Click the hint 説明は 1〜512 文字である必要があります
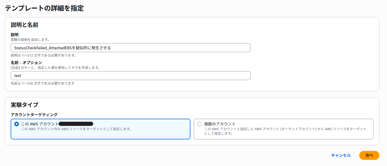This screenshot has height=166, width=387. 43,55
